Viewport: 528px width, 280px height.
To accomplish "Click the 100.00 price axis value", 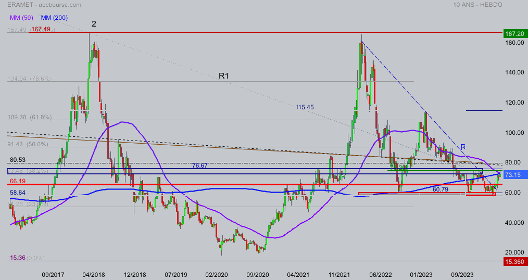I will pos(514,133).
